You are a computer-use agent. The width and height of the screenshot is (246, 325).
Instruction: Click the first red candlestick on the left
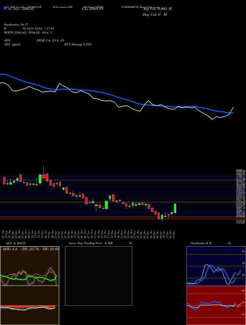(4, 181)
